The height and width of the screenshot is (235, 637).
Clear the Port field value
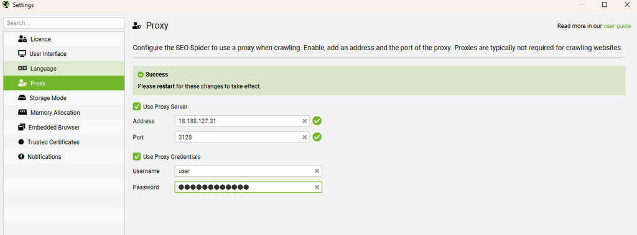[x=305, y=138]
